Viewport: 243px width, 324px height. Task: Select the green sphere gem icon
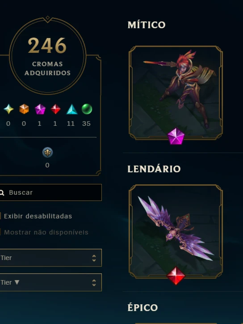87,109
